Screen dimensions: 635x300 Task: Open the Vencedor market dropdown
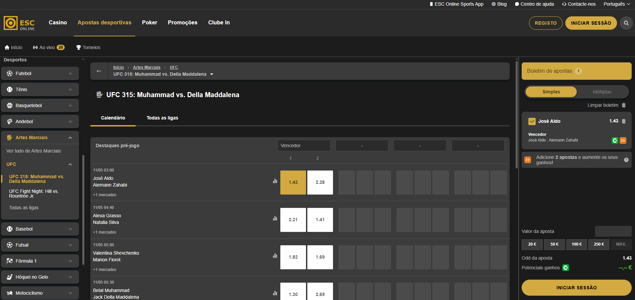click(304, 145)
